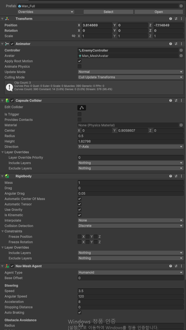
Task: Click the Angular Speed field showing 120
Action: tap(131, 296)
